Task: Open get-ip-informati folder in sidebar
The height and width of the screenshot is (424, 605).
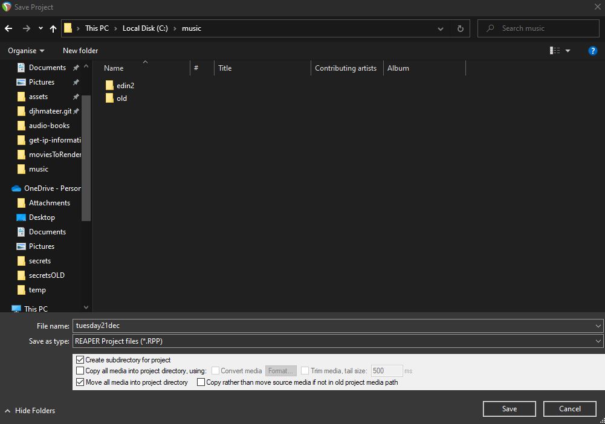Action: [x=55, y=140]
